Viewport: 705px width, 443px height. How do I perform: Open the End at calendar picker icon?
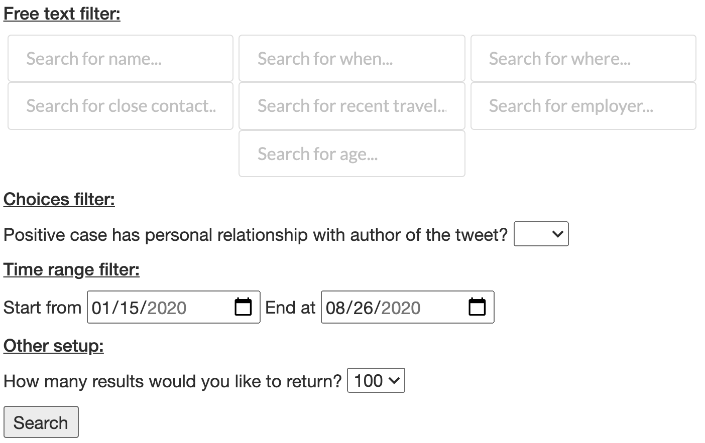pyautogui.click(x=477, y=307)
